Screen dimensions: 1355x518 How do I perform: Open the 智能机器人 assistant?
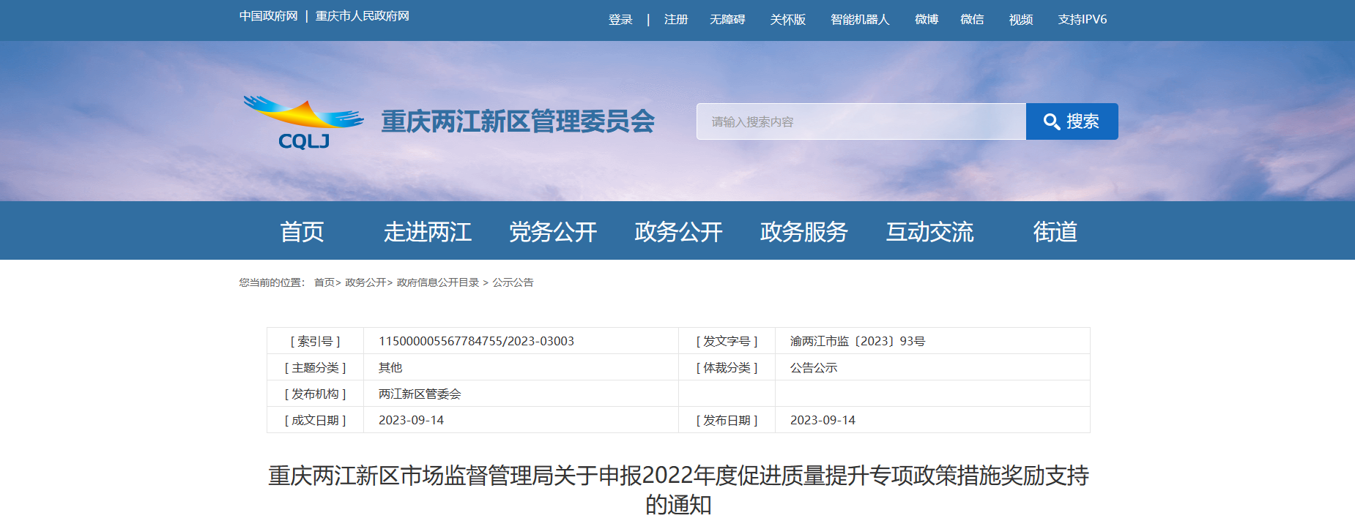[859, 20]
